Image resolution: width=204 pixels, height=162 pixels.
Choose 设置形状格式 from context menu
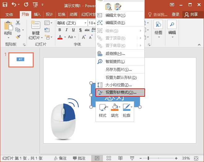point(120,92)
